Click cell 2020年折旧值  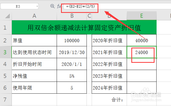[109, 40]
